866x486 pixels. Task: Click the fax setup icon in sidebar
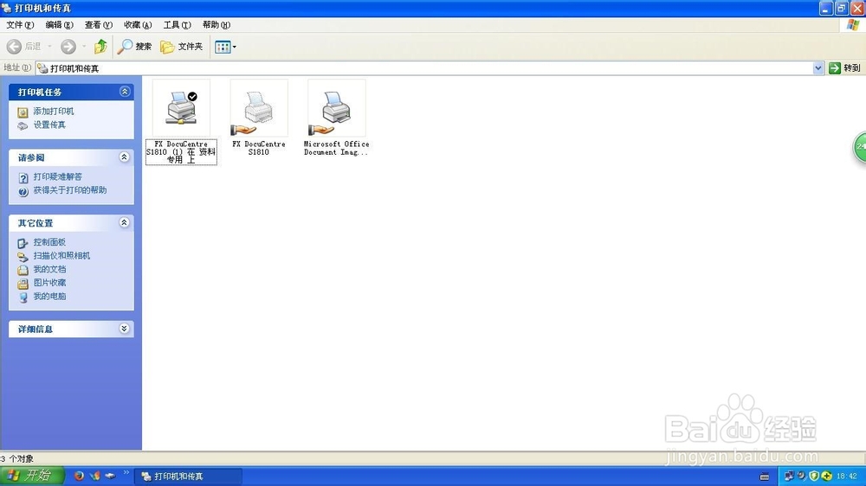23,125
